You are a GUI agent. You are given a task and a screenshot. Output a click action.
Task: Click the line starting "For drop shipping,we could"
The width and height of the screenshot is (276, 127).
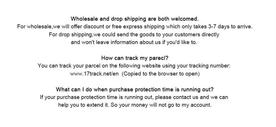tap(134, 34)
